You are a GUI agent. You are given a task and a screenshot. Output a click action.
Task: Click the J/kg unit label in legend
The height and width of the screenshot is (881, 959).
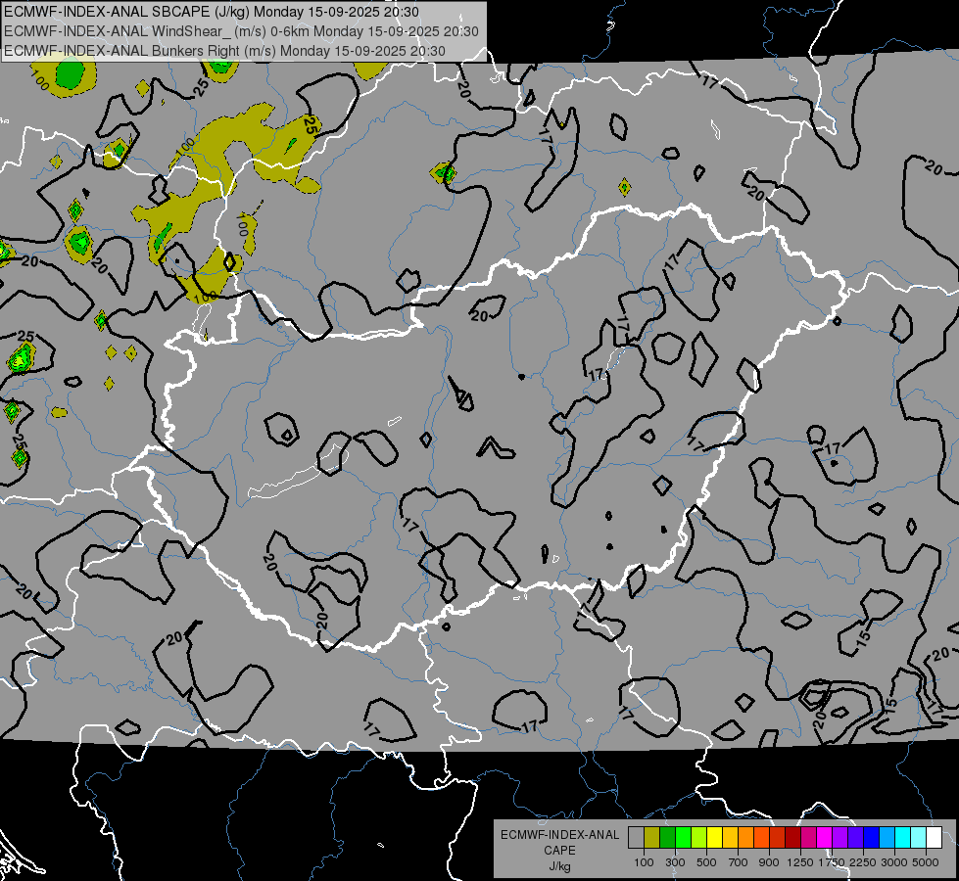[x=559, y=866]
